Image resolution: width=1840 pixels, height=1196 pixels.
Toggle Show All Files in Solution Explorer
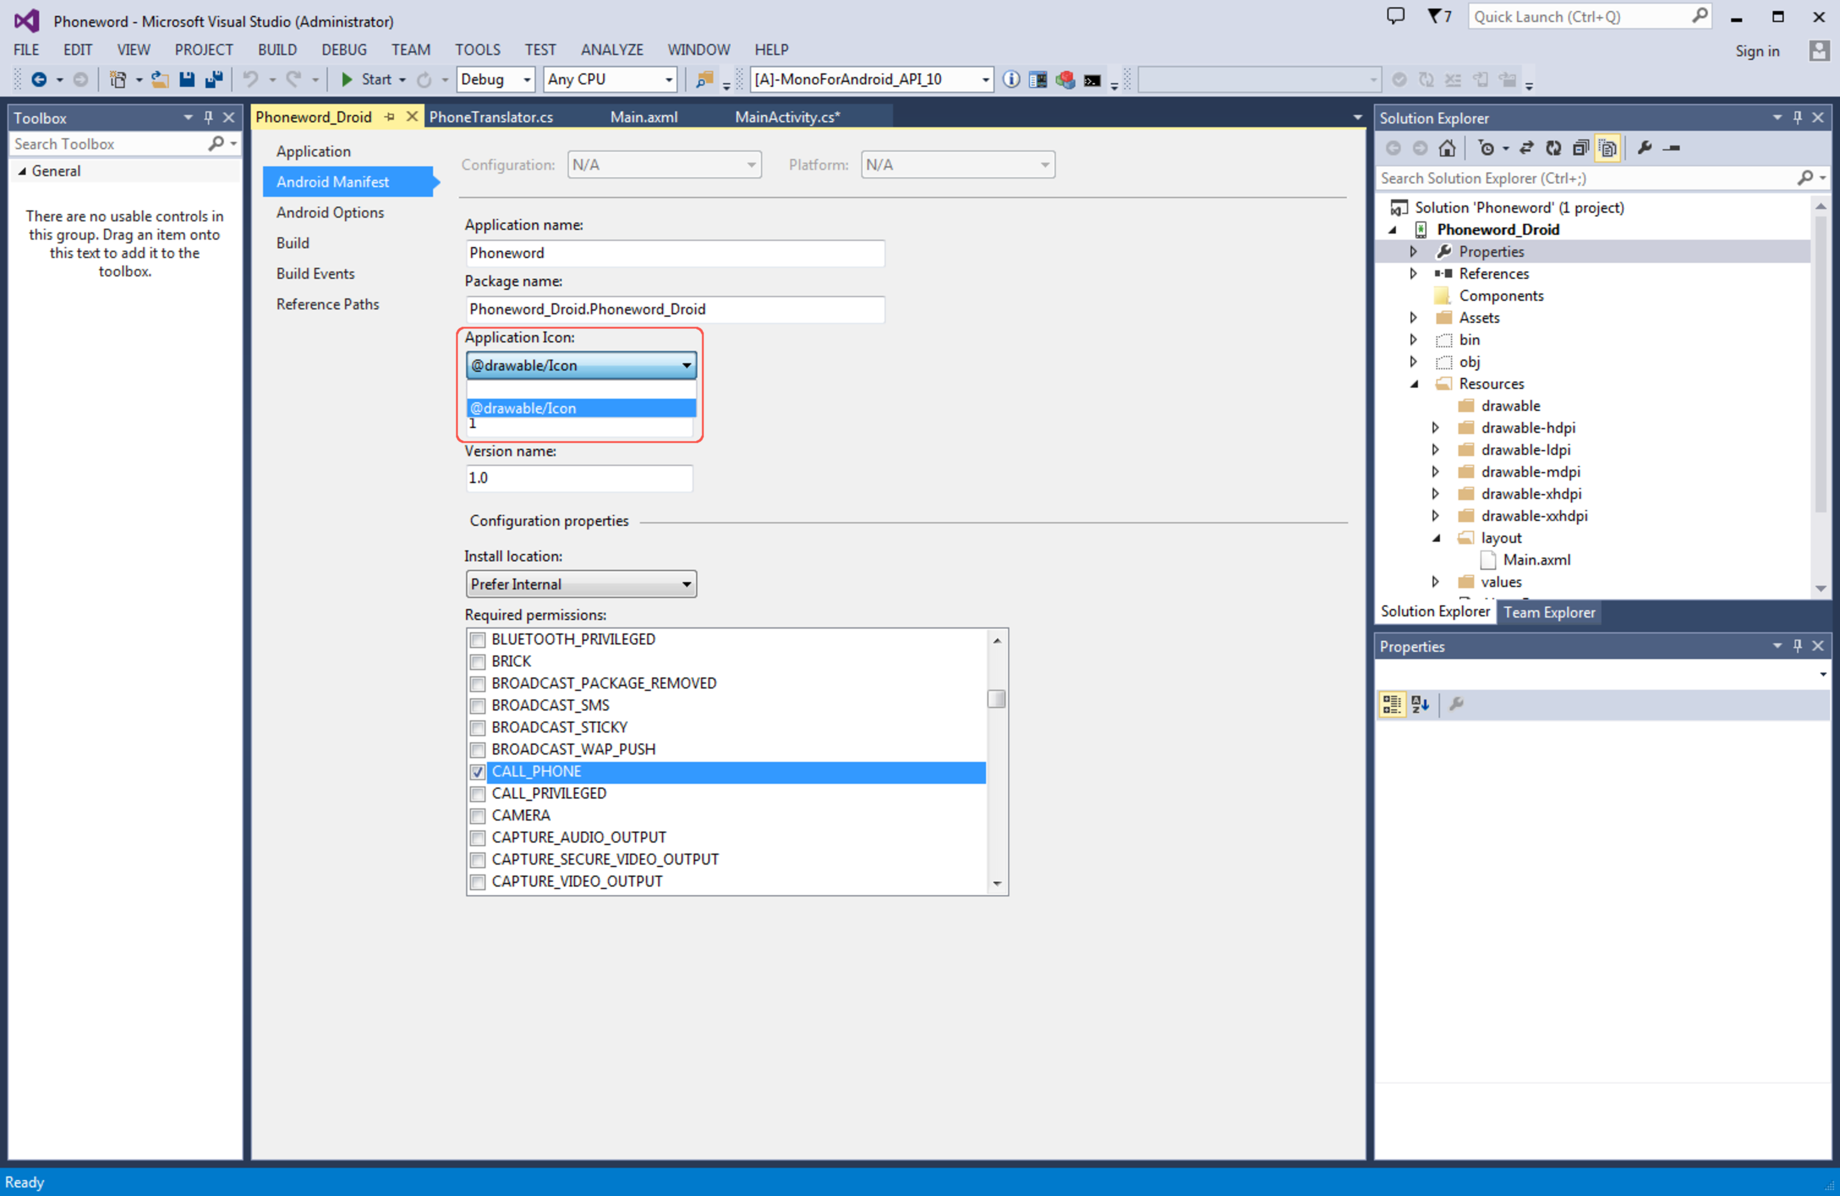point(1608,147)
